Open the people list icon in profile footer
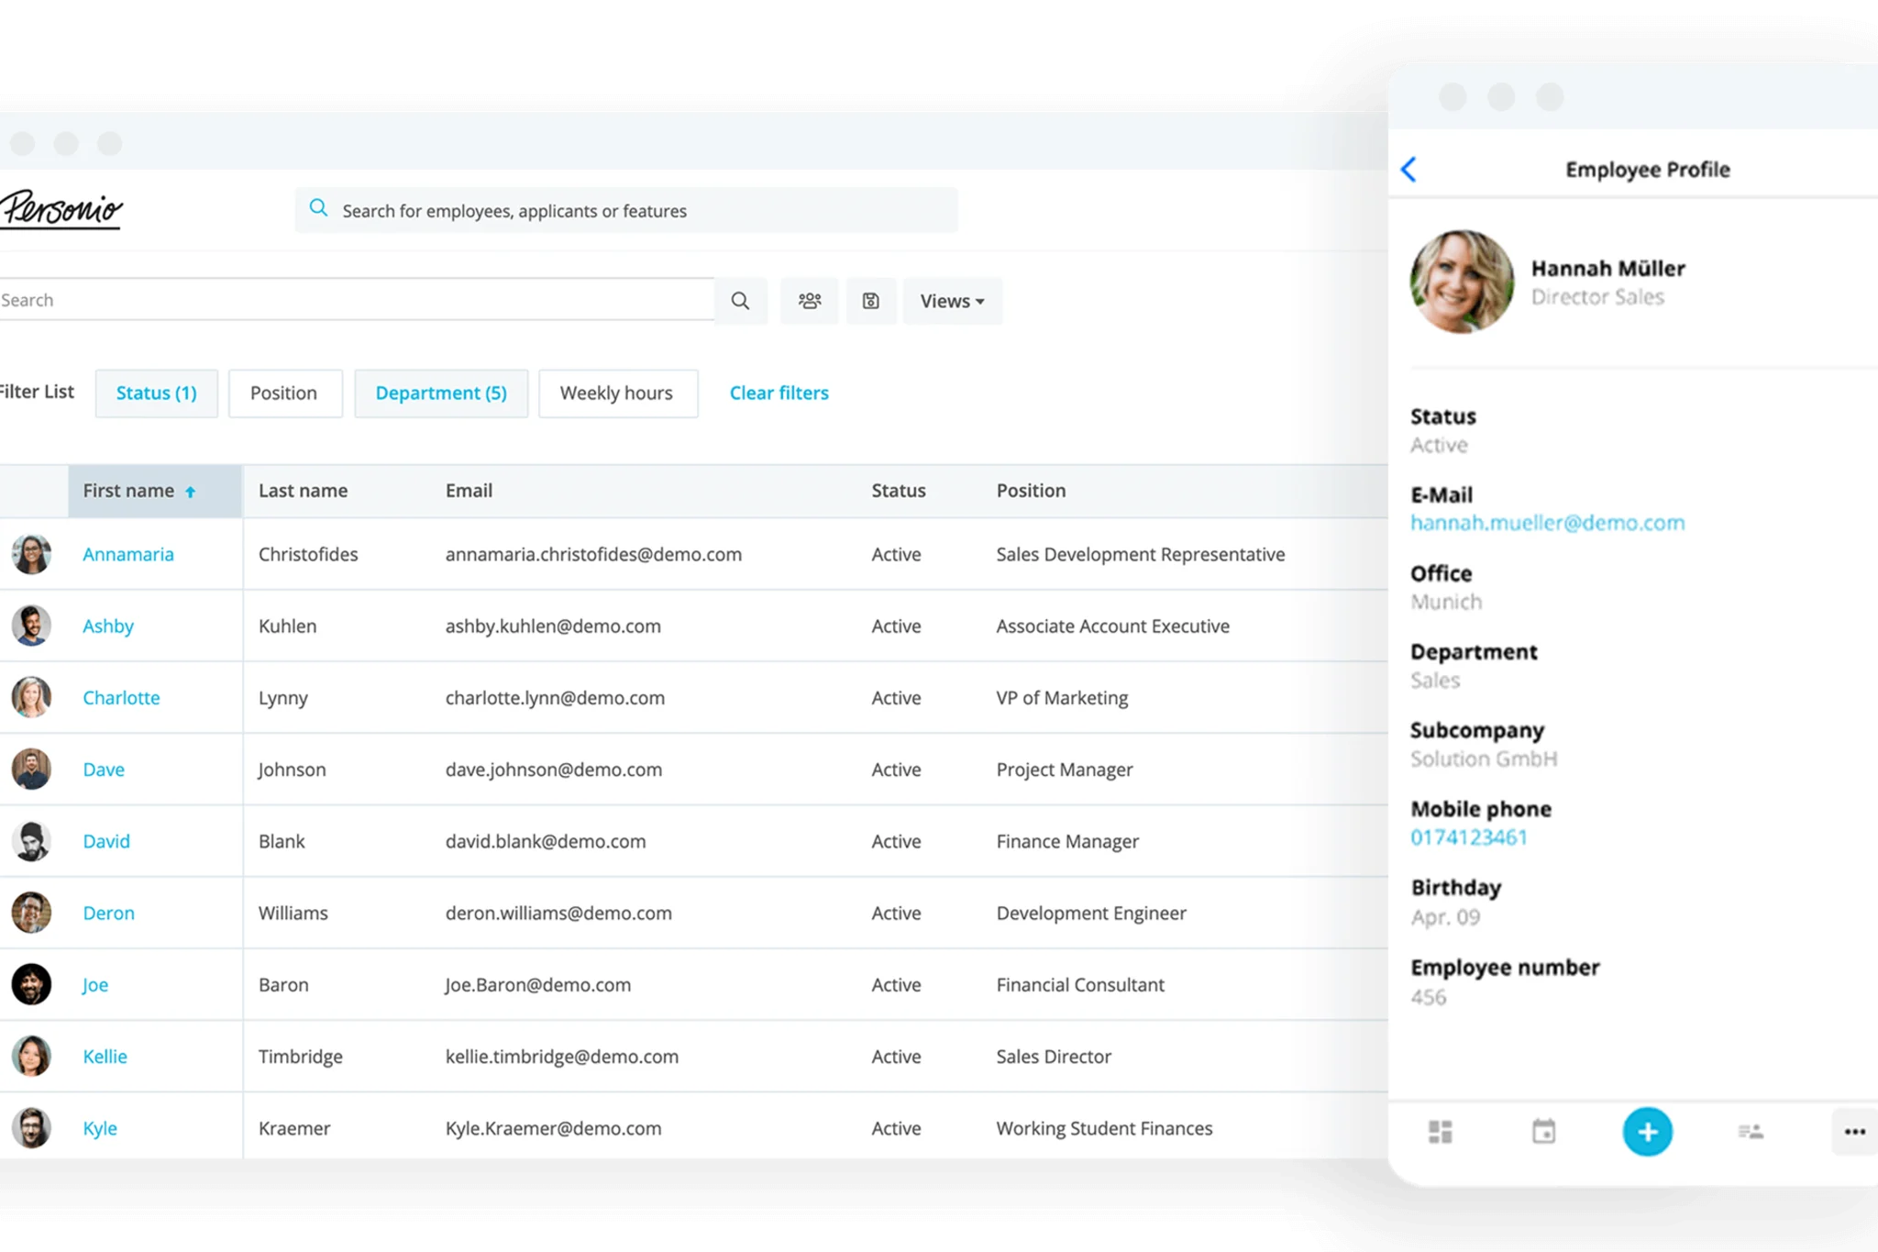 coord(1751,1132)
